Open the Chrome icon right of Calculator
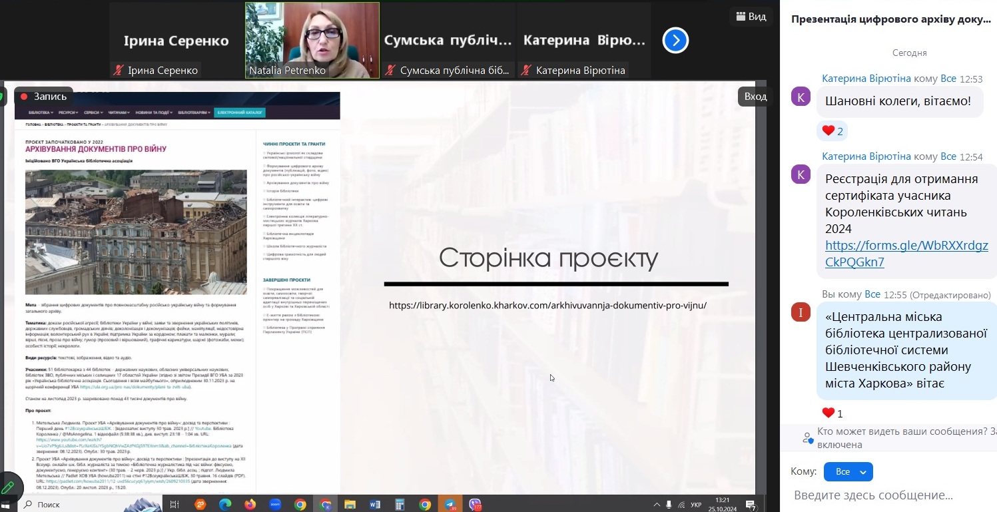Screen dimensions: 997x512 (x=425, y=505)
